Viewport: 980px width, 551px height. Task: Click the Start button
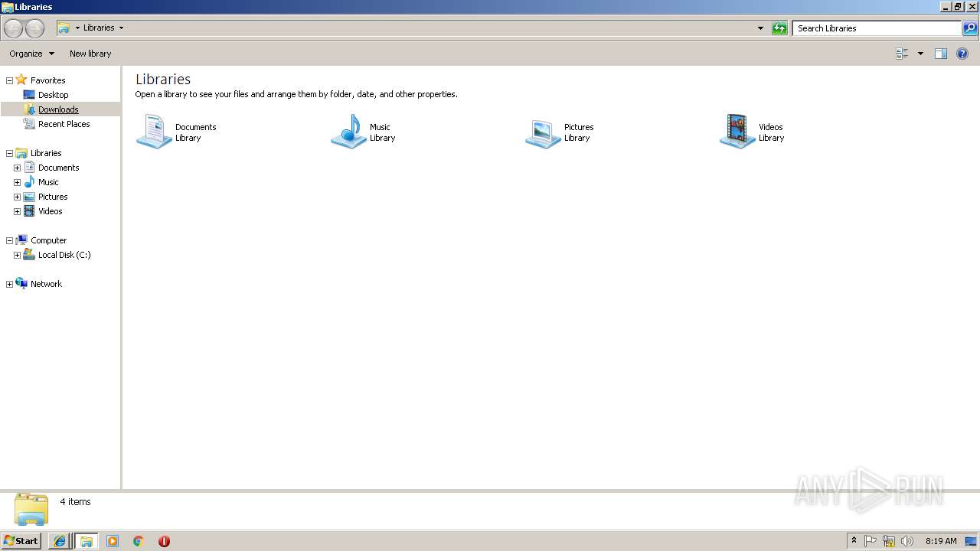click(21, 541)
